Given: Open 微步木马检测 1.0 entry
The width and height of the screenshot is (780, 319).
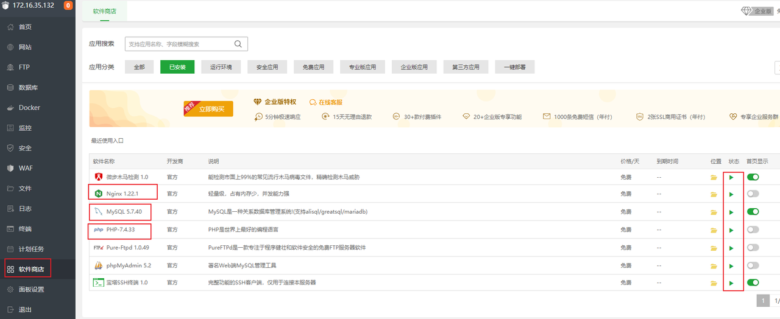Looking at the screenshot, I should coord(127,177).
